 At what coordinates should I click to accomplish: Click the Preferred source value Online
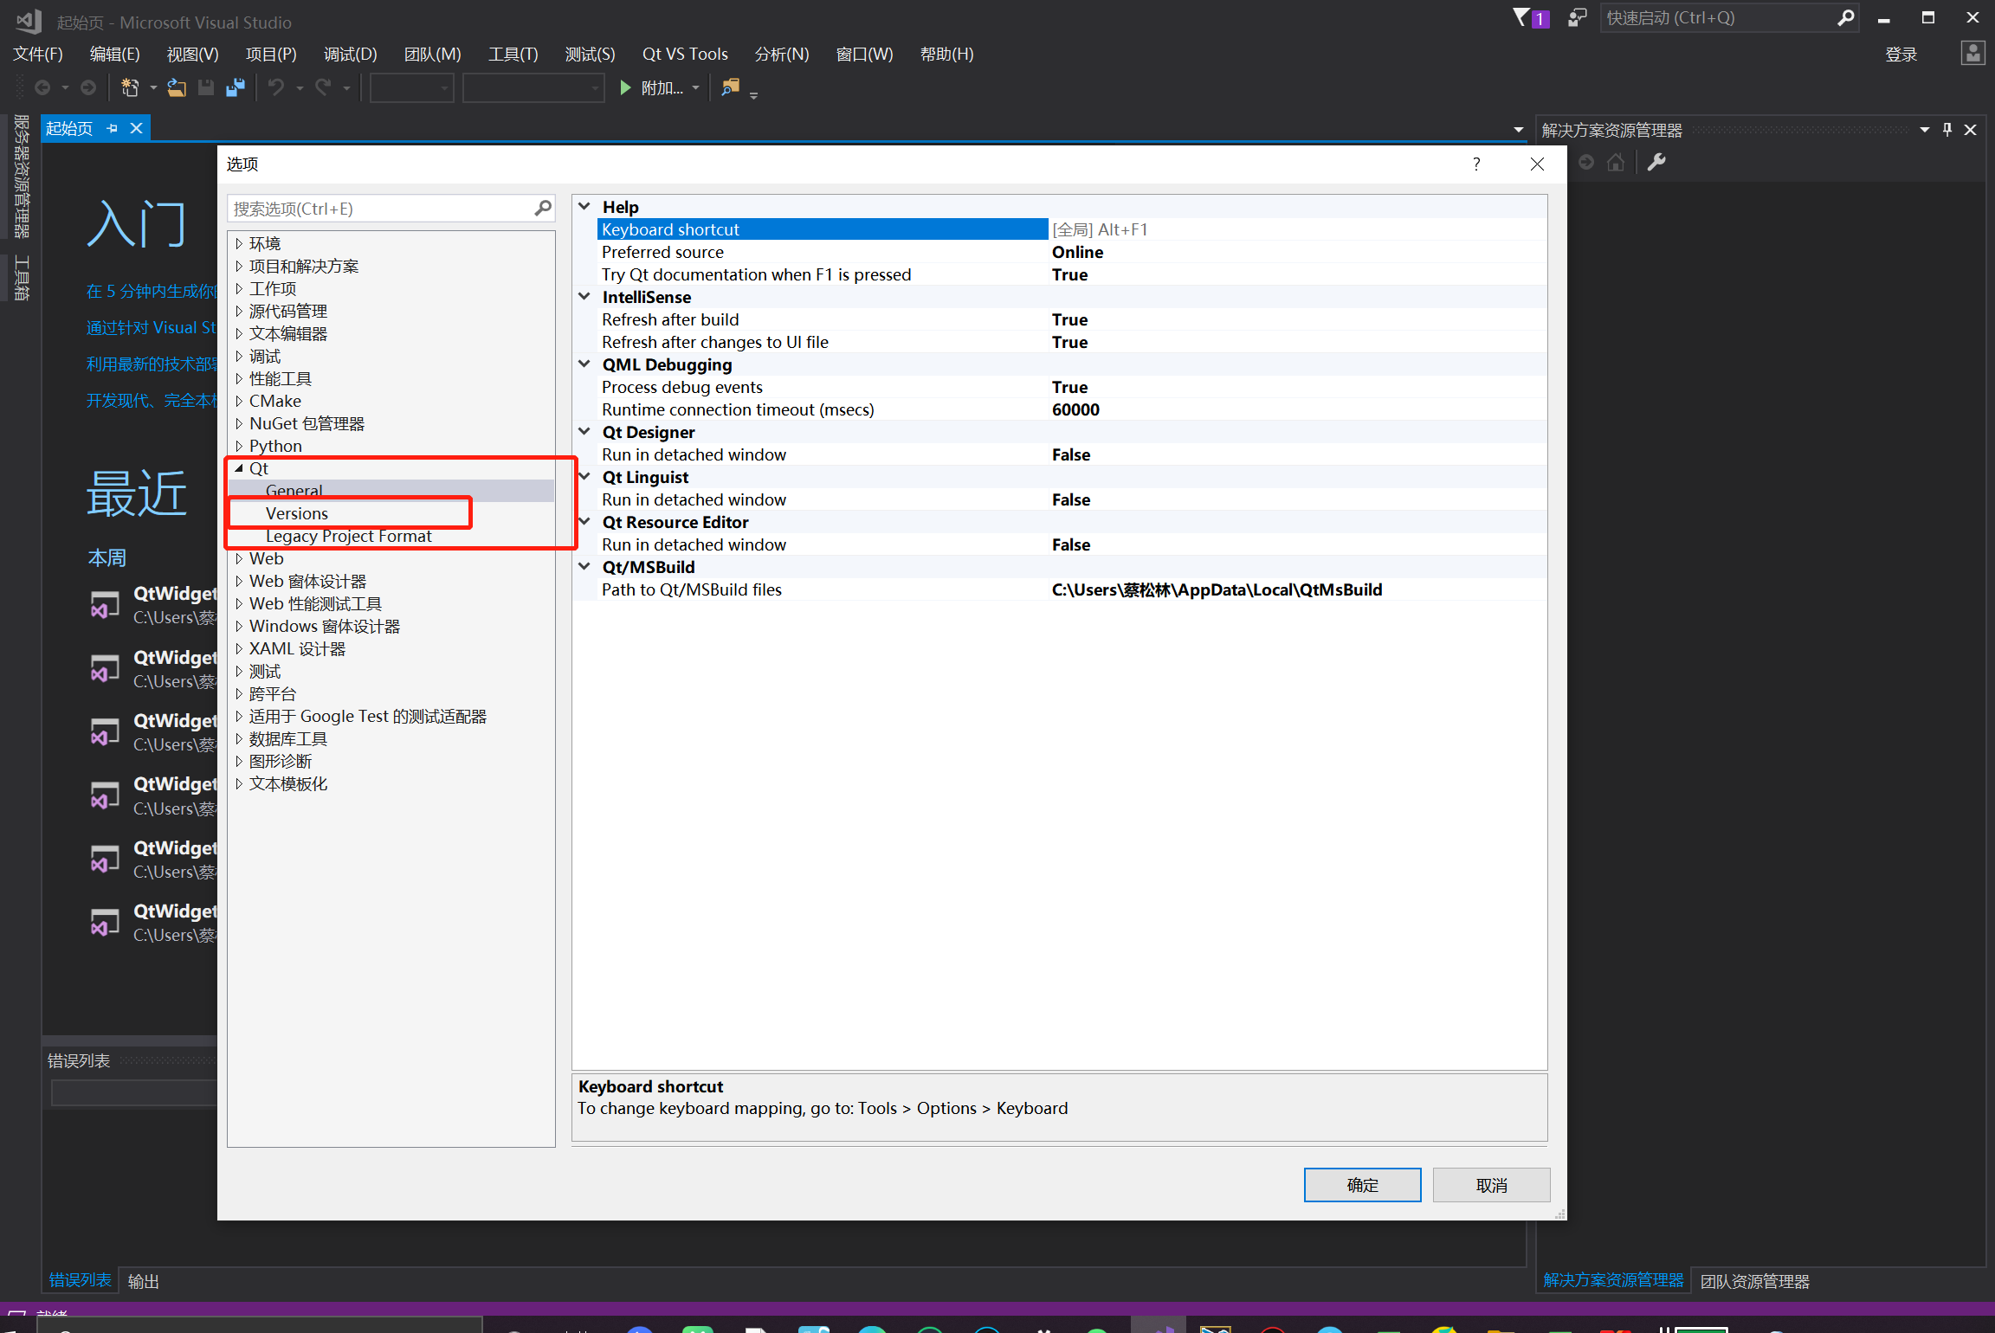pos(1077,252)
